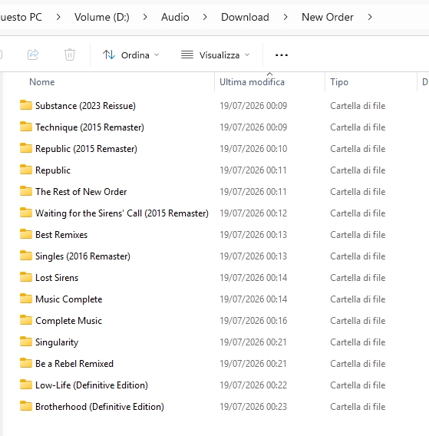
Task: Select The Rest of New Order folder icon
Action: coord(26,191)
